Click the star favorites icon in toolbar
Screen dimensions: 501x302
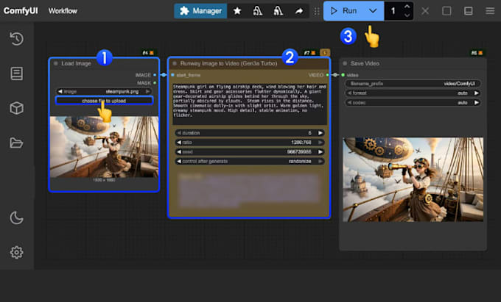point(237,11)
